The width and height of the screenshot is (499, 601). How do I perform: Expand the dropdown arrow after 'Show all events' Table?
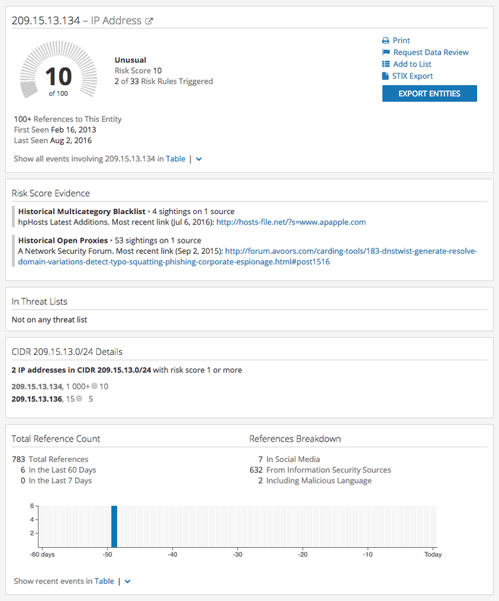point(199,160)
